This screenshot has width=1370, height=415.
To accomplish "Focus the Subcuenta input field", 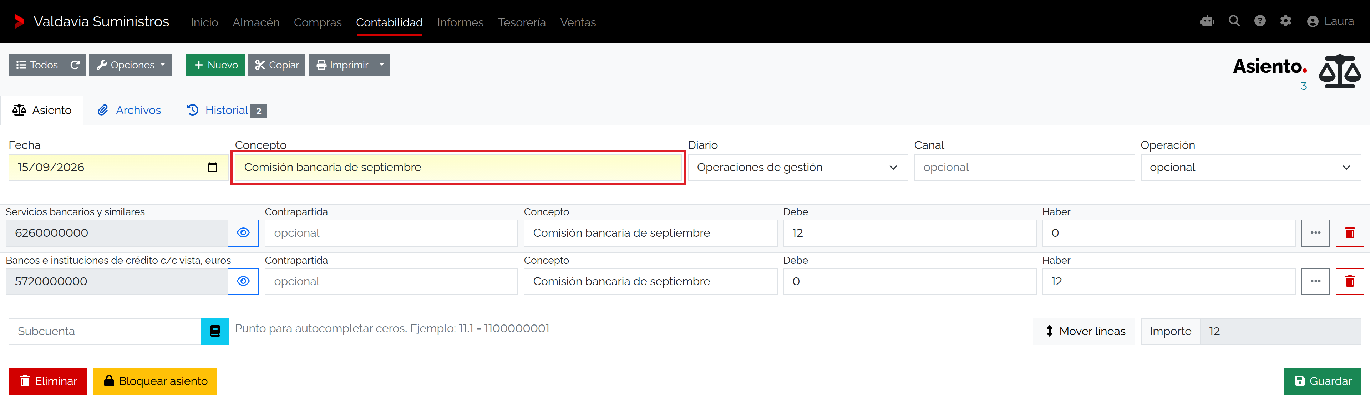I will point(105,331).
